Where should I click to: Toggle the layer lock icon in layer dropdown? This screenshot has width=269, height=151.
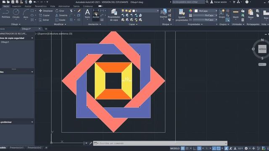coord(130,11)
